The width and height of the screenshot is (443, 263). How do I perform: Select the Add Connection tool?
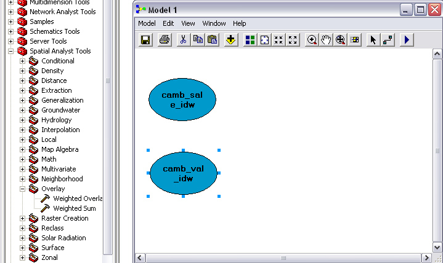(x=388, y=40)
